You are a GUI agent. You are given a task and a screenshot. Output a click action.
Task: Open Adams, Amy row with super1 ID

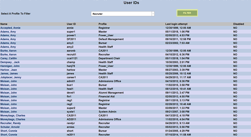pyautogui.click(x=8, y=32)
